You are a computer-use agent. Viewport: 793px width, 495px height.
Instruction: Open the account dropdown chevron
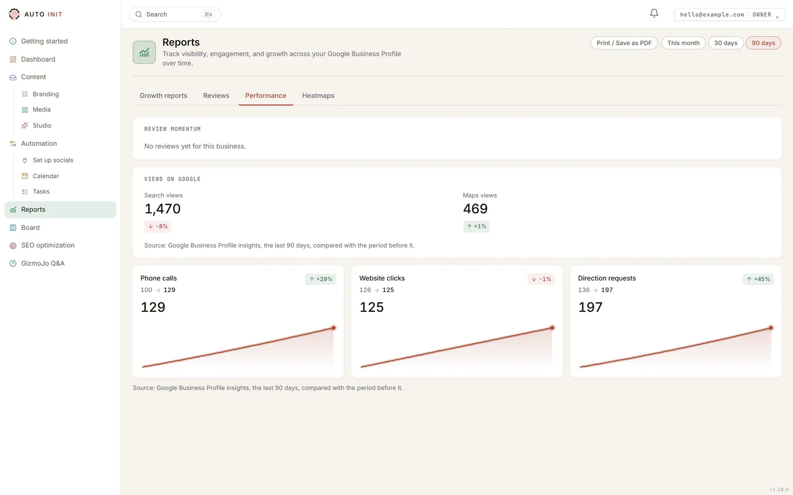(x=777, y=16)
